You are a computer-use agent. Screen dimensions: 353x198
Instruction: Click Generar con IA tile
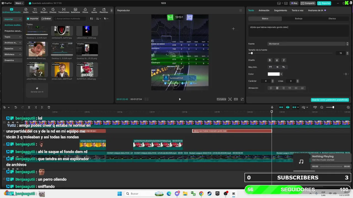coord(37,90)
